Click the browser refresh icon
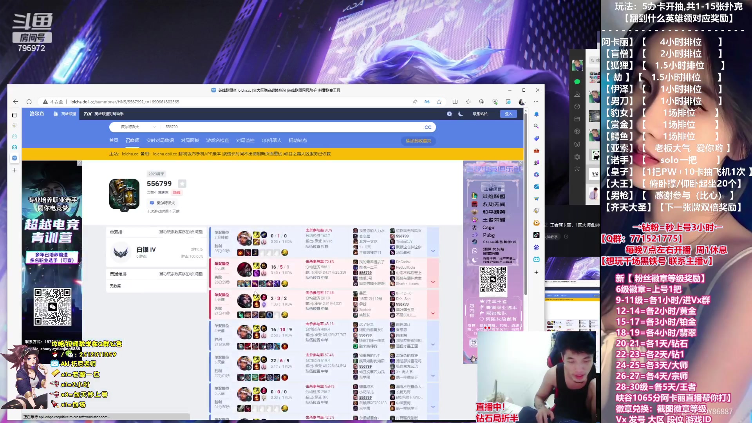752x423 pixels. coord(29,102)
